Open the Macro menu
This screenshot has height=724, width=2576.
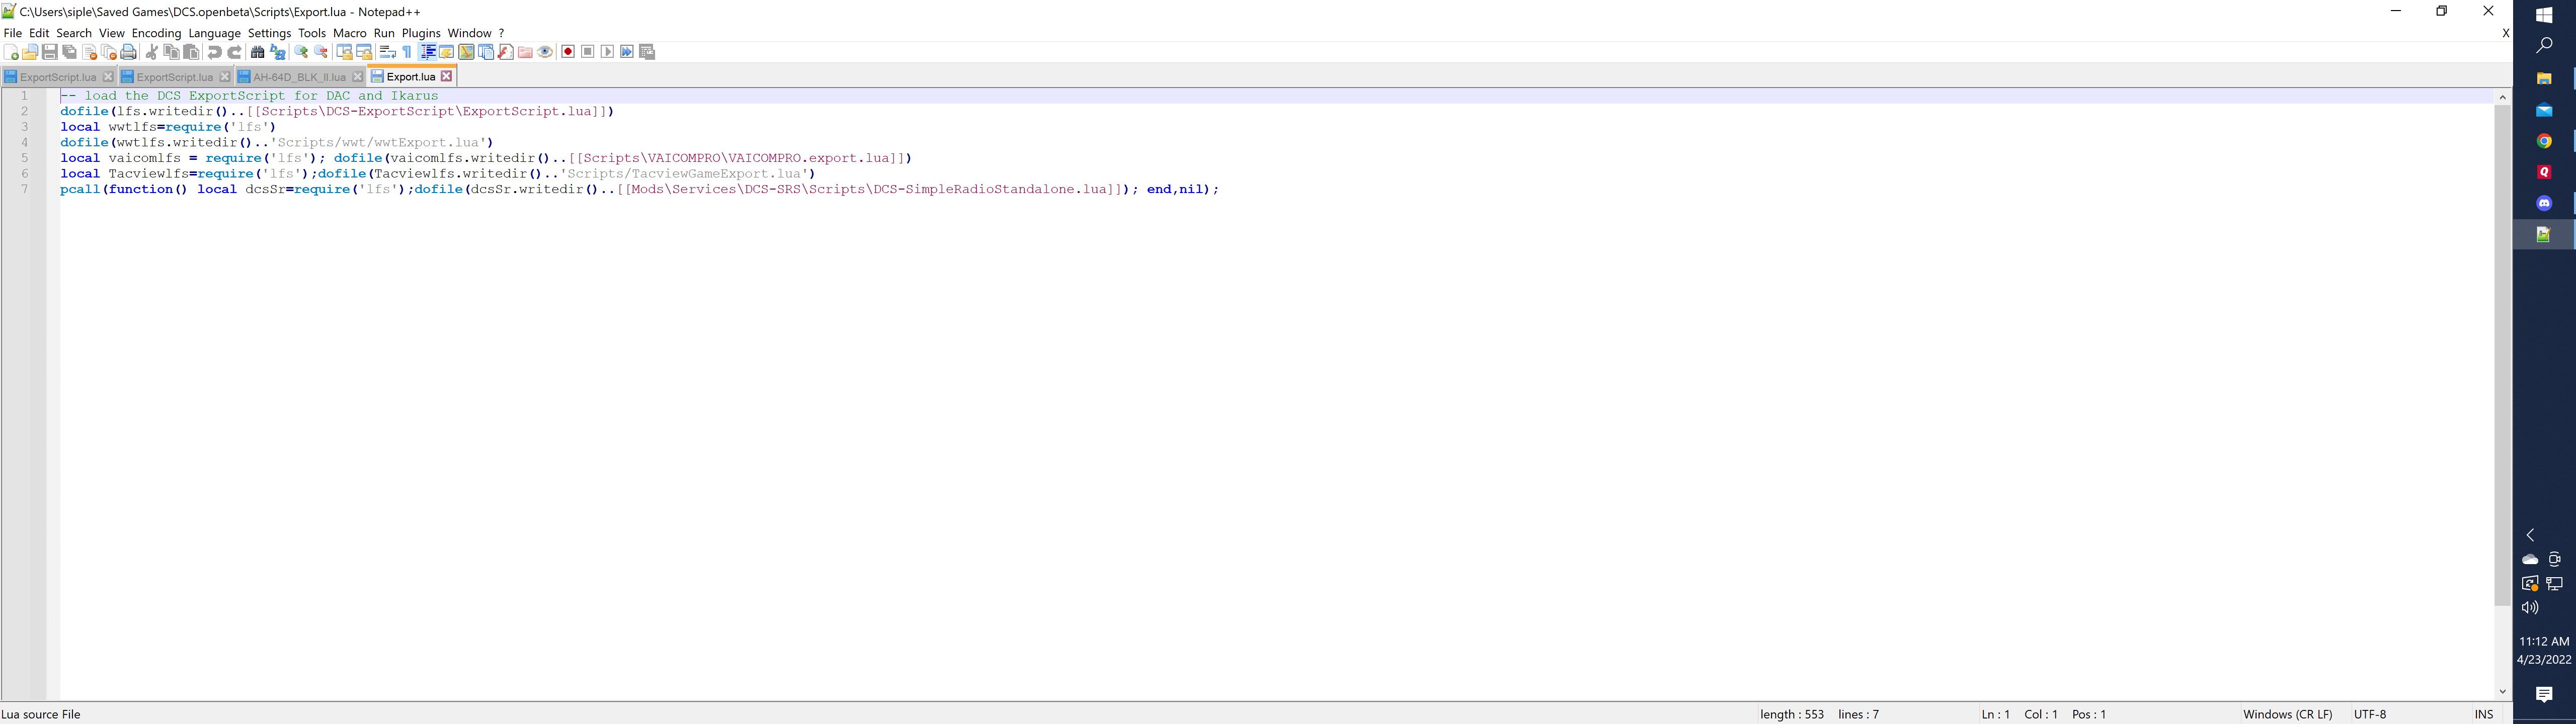[x=350, y=33]
